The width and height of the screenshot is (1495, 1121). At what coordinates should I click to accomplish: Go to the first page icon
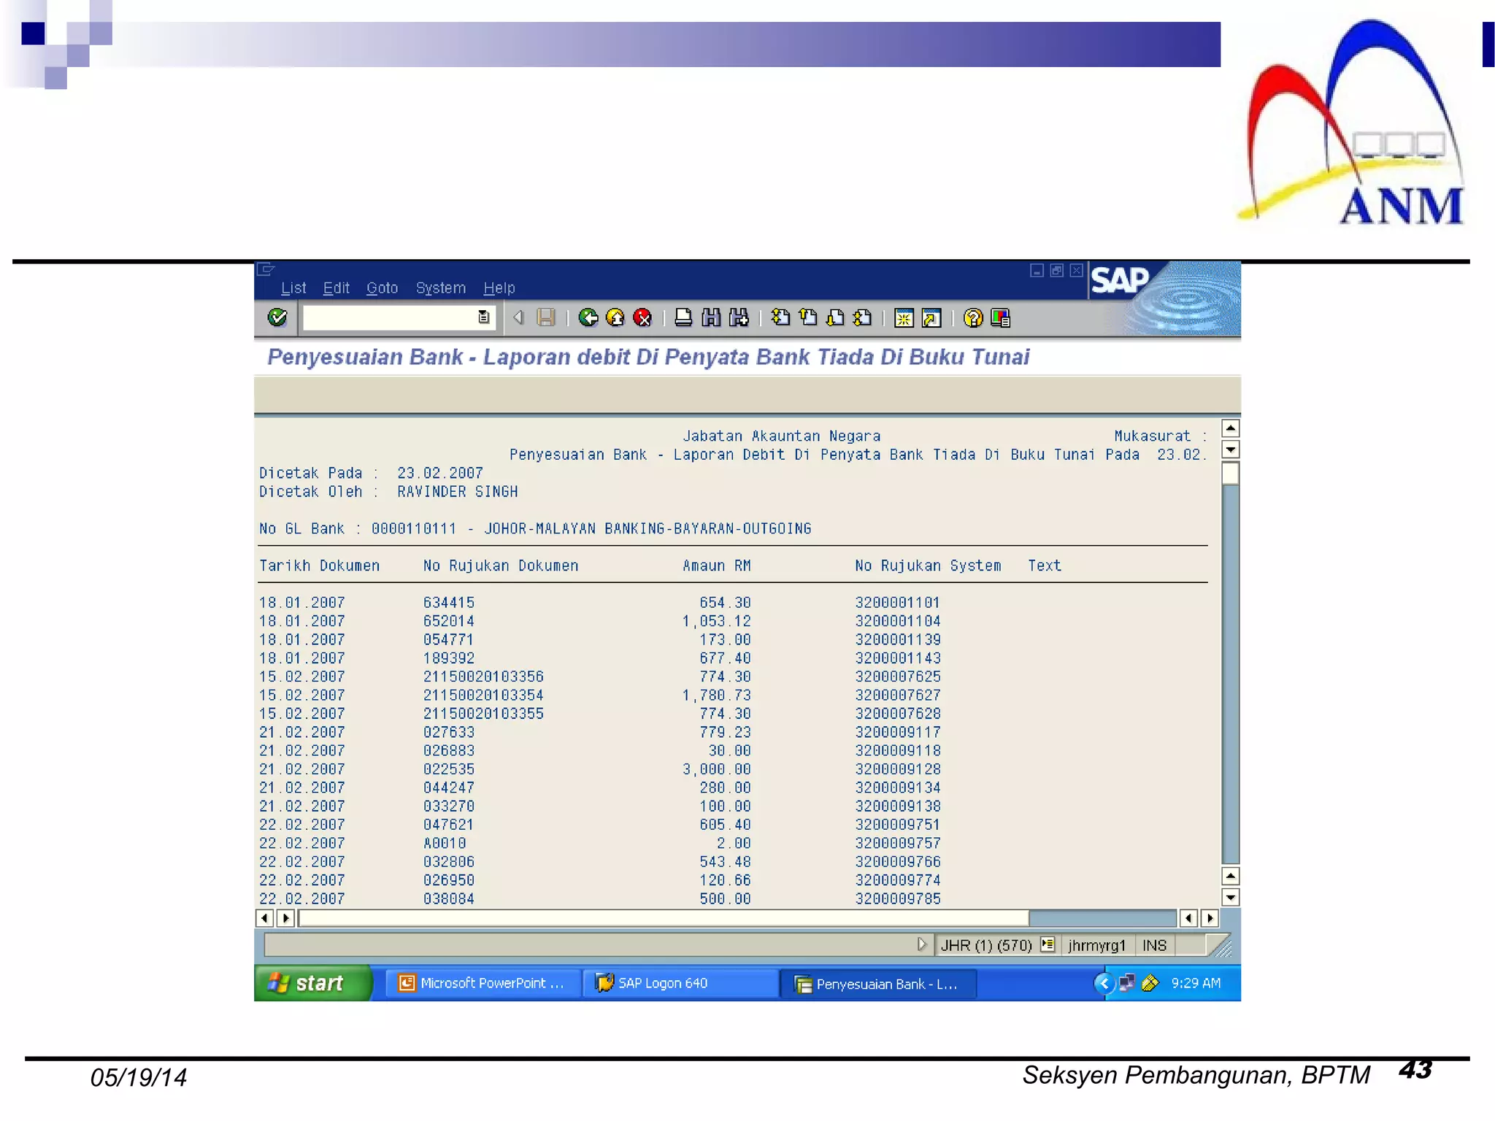tap(780, 317)
